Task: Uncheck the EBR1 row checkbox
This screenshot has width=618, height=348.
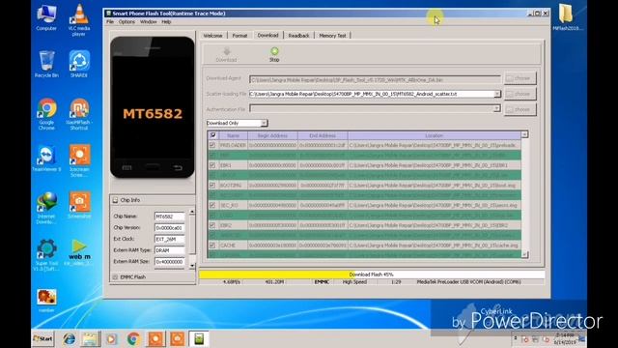Action: tap(212, 165)
